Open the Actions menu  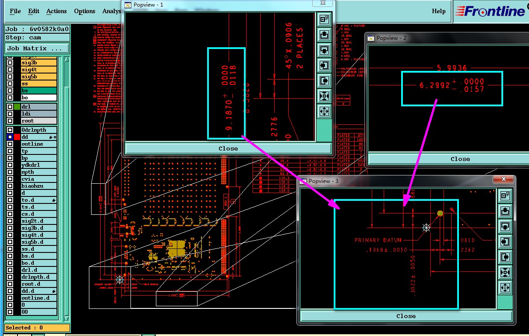click(x=56, y=11)
